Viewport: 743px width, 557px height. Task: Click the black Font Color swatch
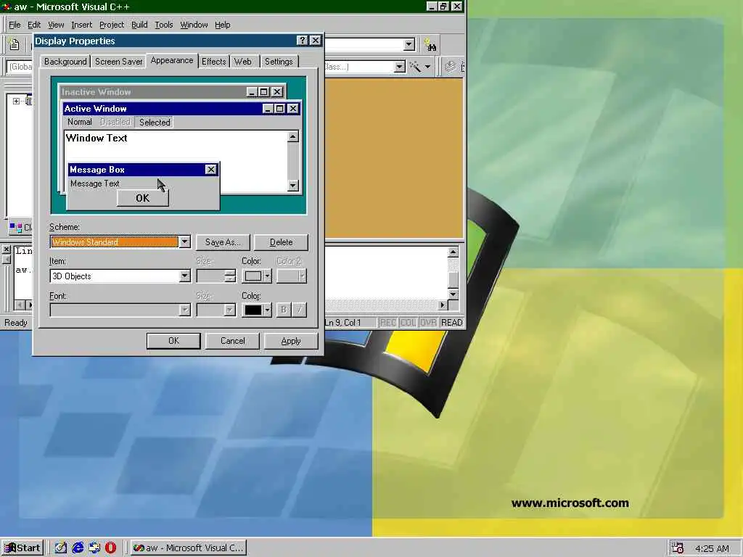[253, 310]
